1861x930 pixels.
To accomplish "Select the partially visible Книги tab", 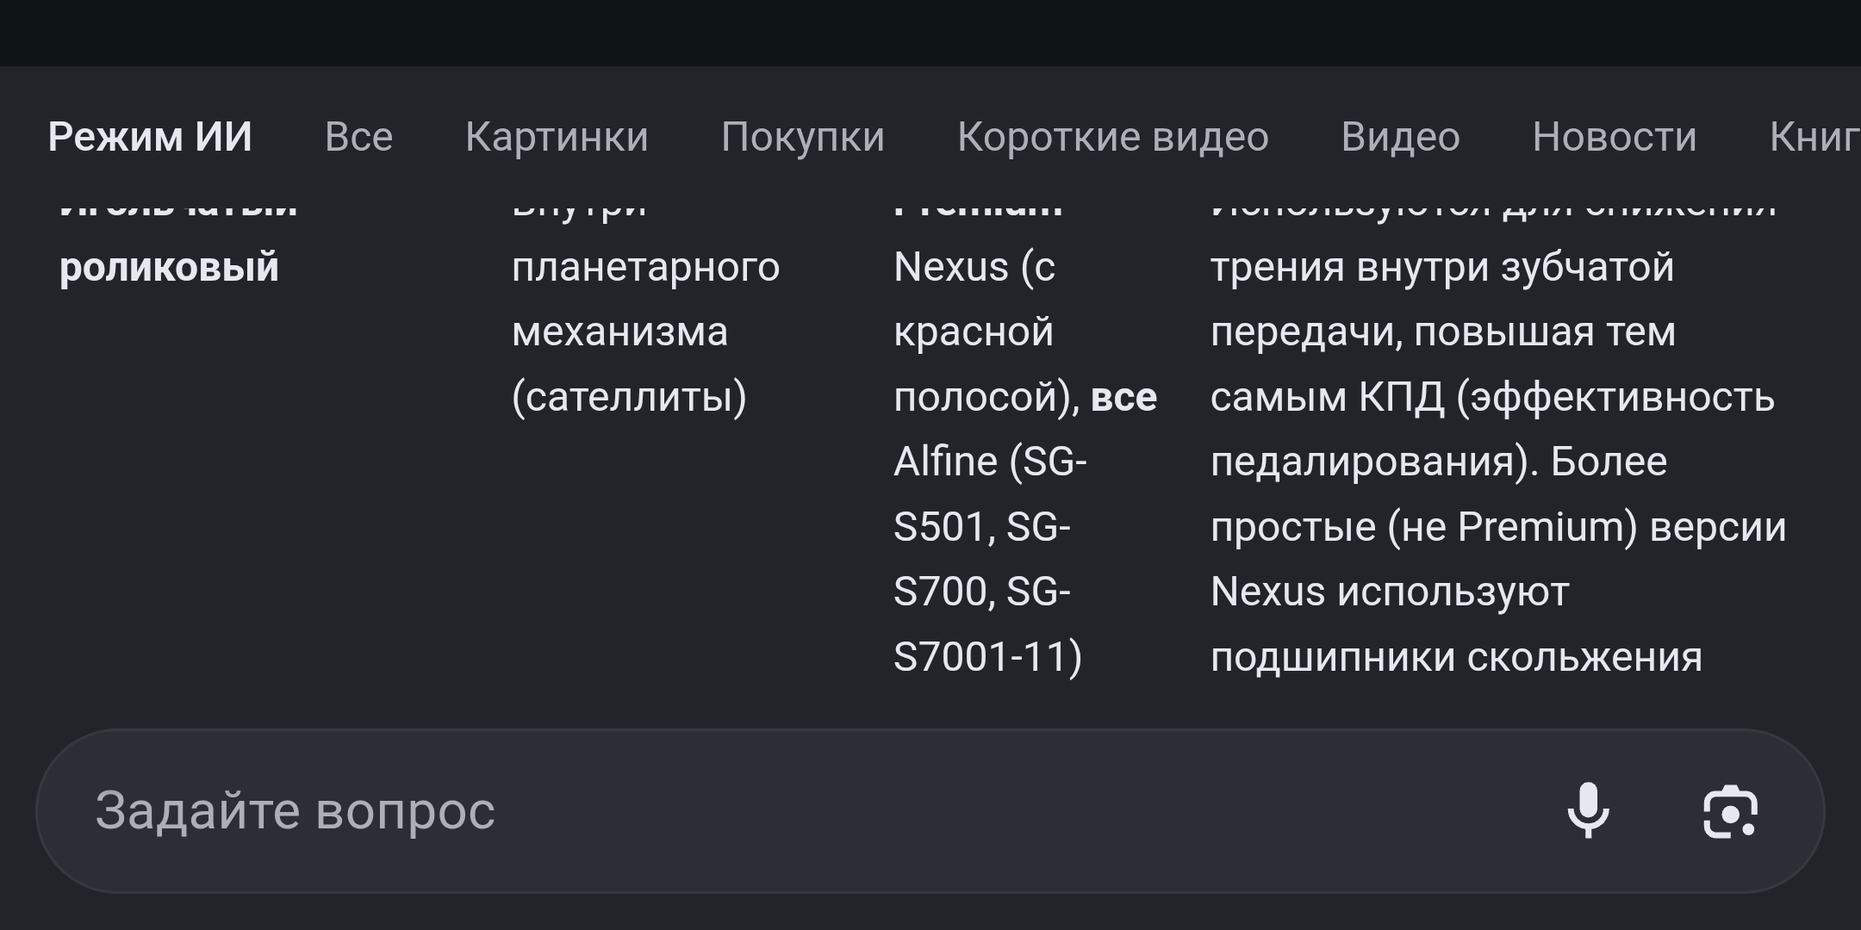I will click(x=1814, y=137).
